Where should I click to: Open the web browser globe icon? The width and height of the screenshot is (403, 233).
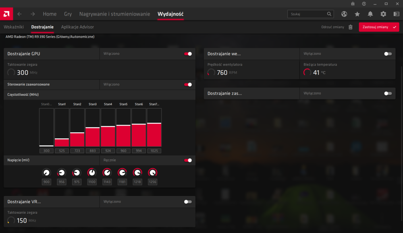(344, 14)
